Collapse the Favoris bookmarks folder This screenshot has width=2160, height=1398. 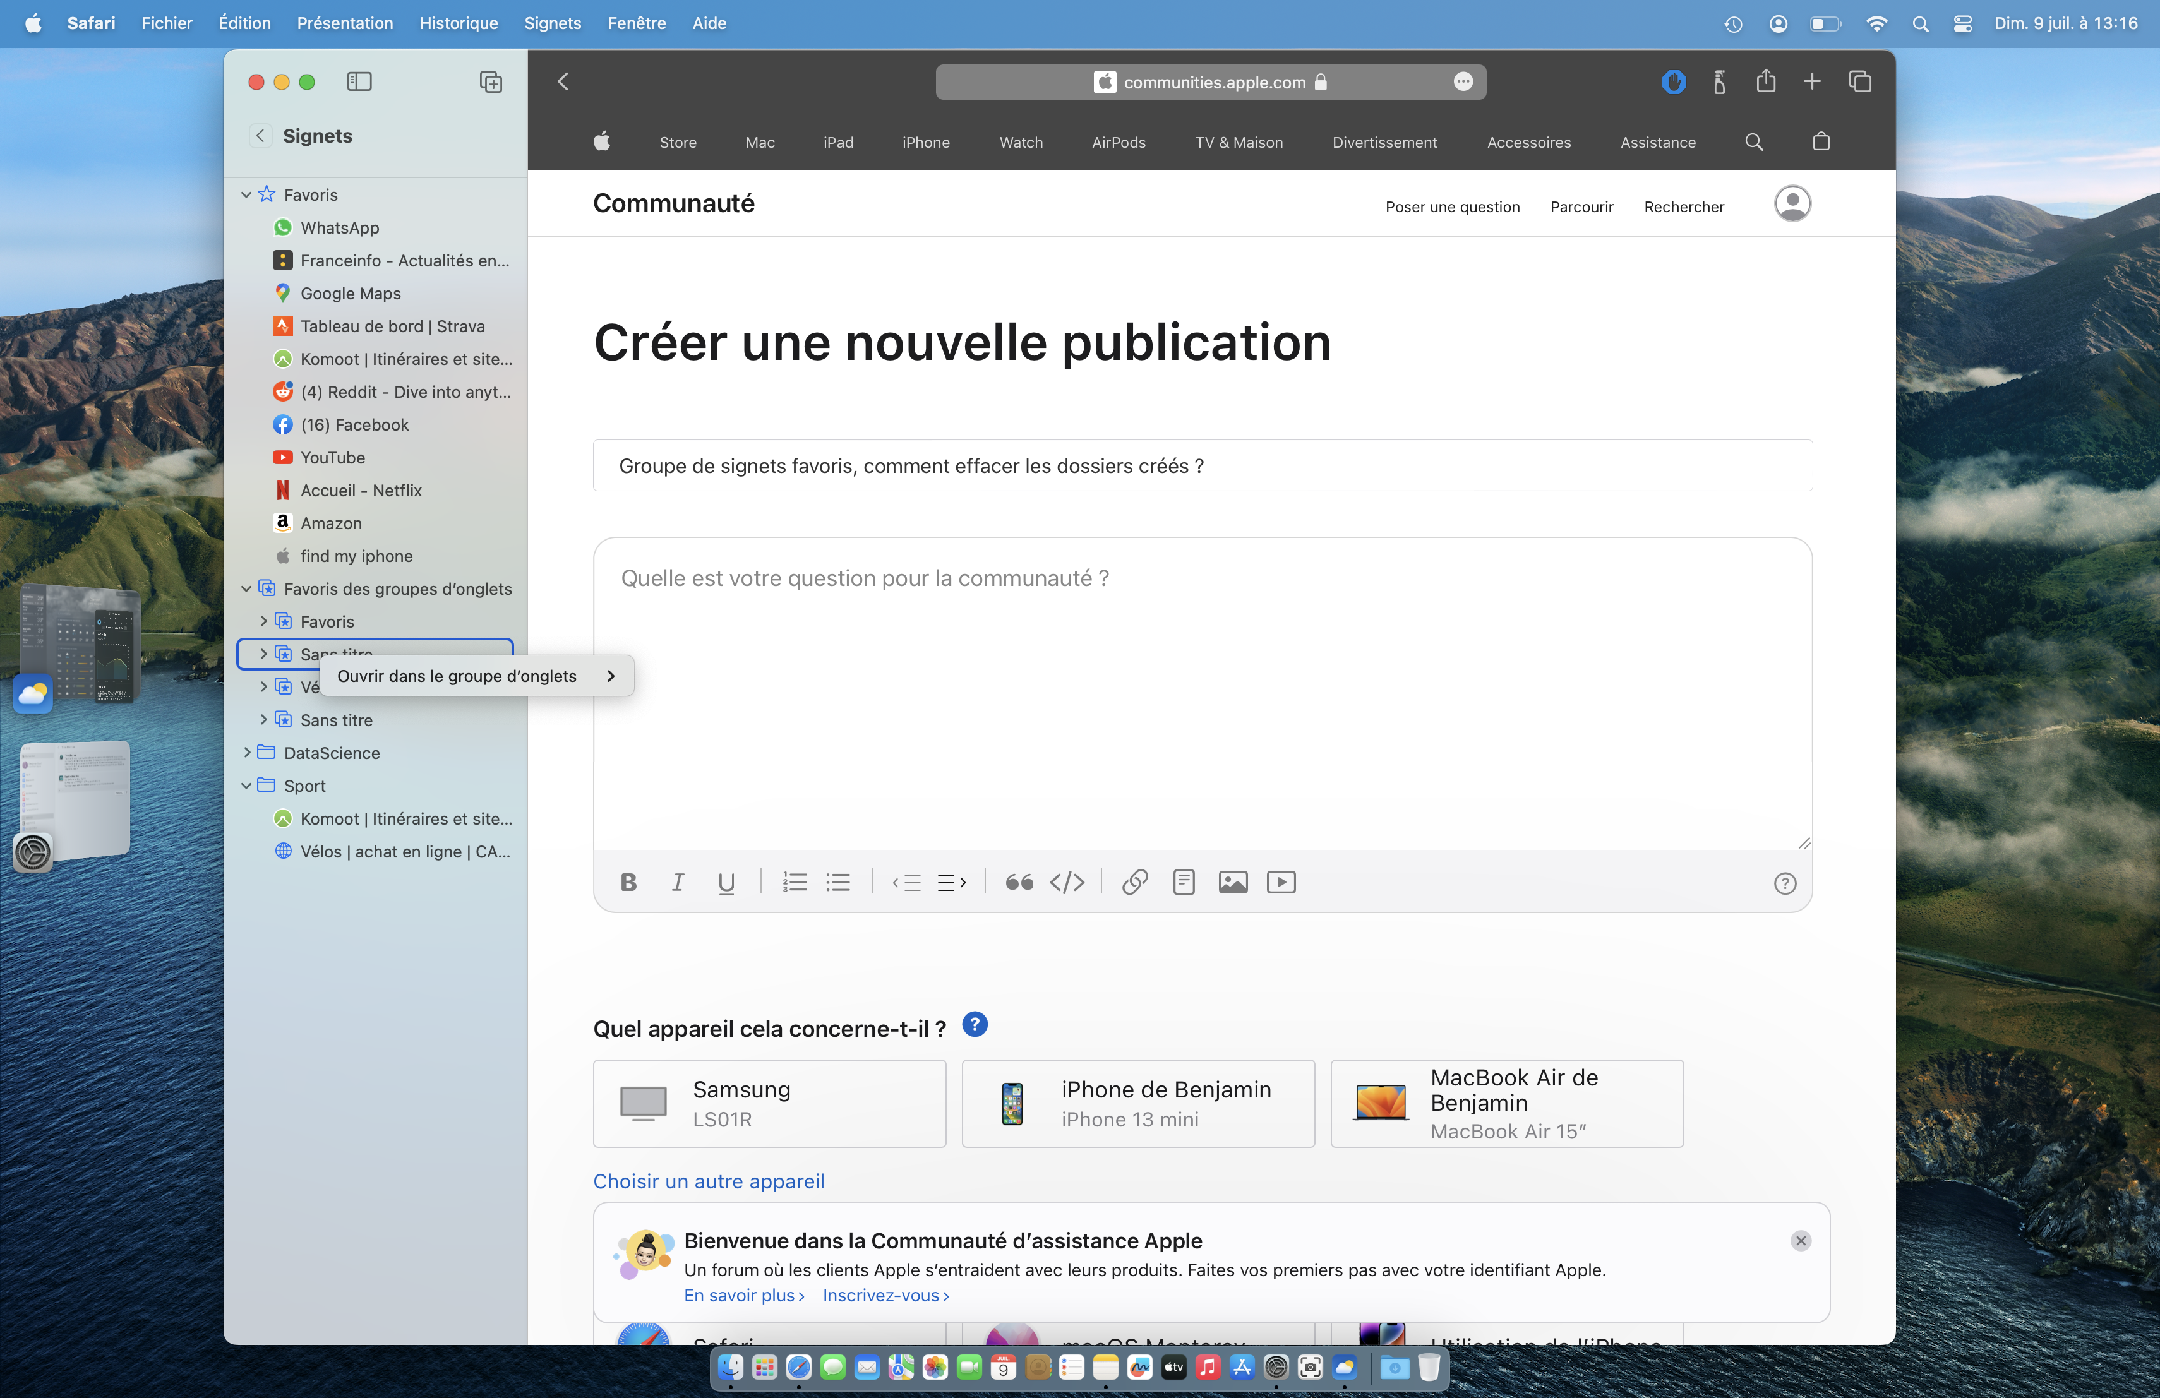(246, 195)
